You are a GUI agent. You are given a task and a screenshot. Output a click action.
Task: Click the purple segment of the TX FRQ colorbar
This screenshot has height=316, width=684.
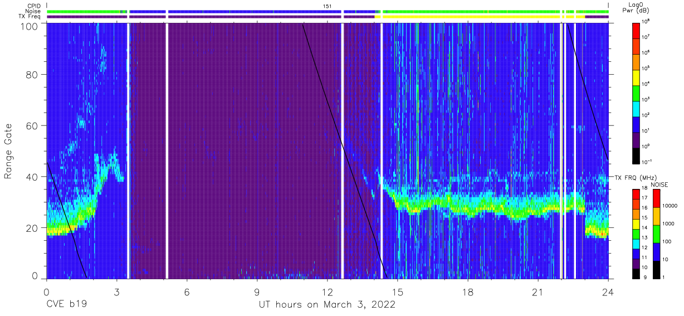coord(636,262)
